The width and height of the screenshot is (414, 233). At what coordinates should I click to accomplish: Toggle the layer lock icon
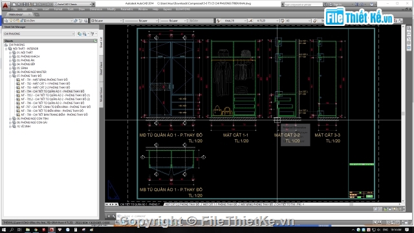click(18, 21)
